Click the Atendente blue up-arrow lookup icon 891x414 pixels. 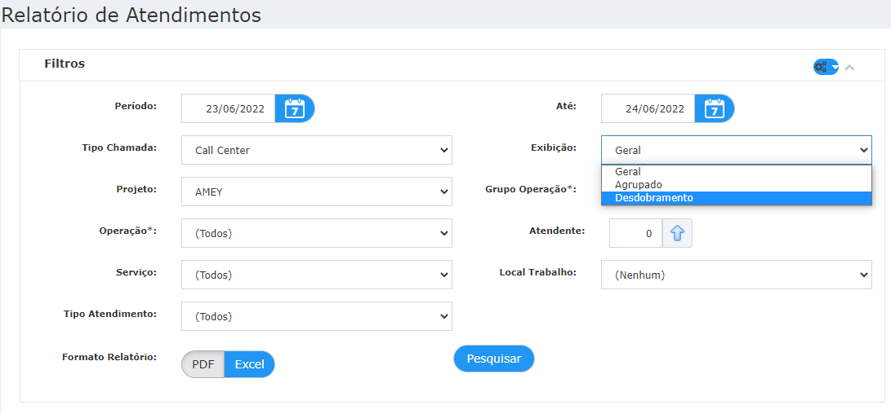[677, 233]
